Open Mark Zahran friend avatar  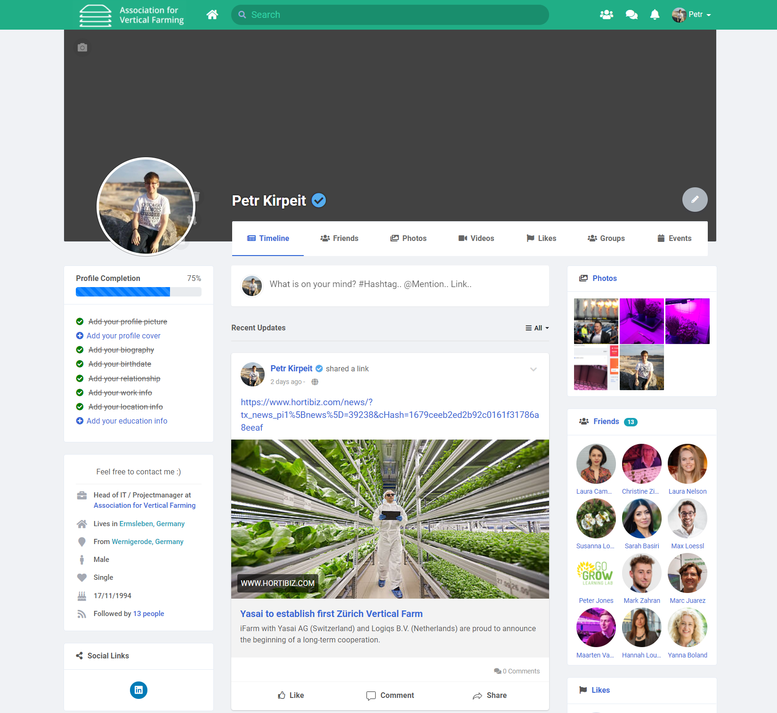[642, 573]
